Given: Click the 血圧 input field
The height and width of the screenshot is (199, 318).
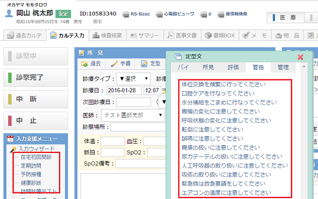Looking at the screenshot, I should 155,141.
